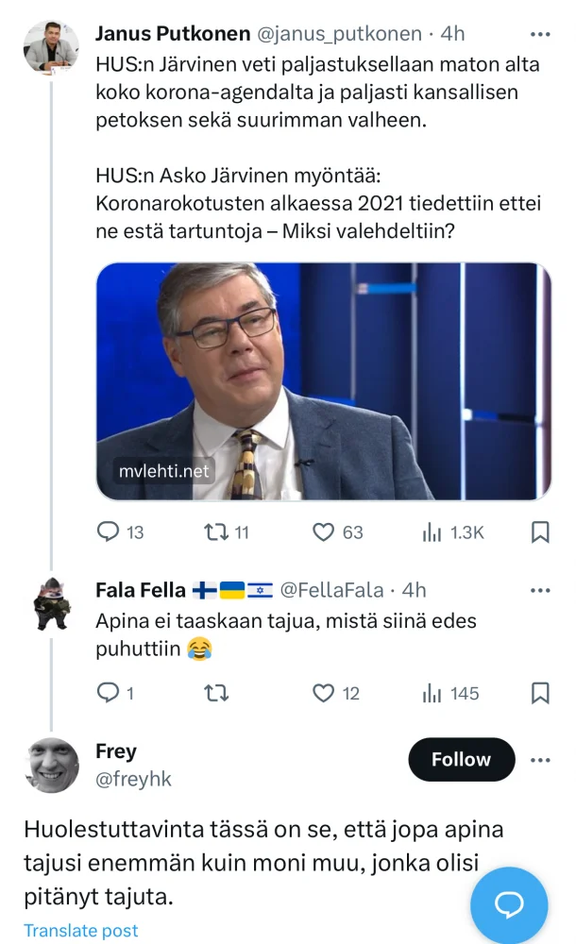Image resolution: width=576 pixels, height=944 pixels.
Task: Reply to Fala Fella's comment
Action: tap(110, 694)
